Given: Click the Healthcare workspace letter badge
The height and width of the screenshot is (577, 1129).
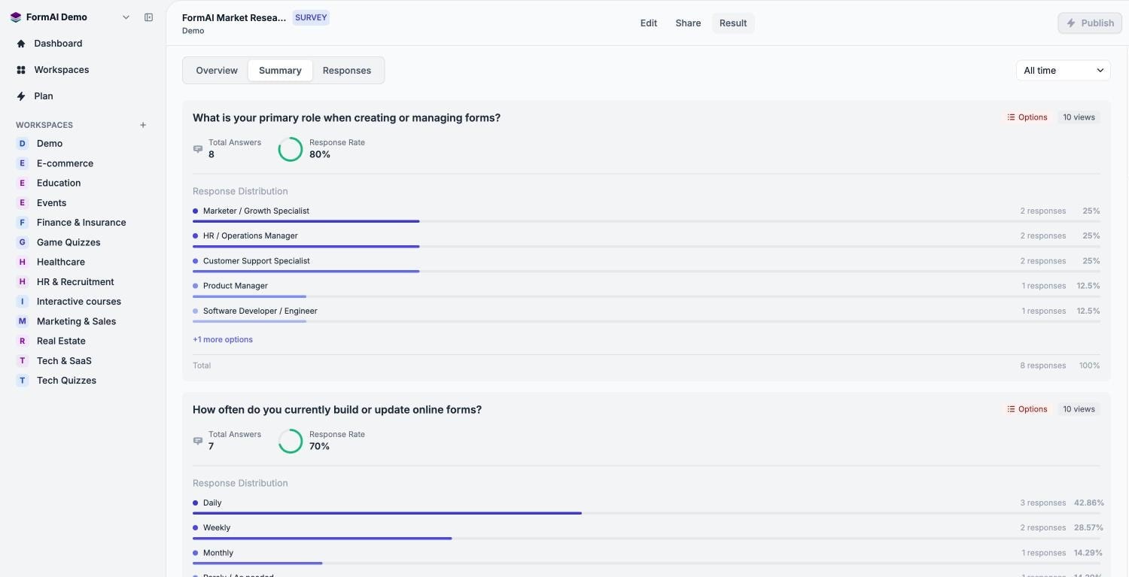Looking at the screenshot, I should pos(22,262).
